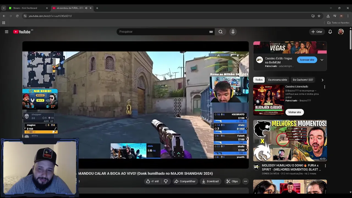352x198 pixels.
Task: Reload the current page
Action: [17, 16]
